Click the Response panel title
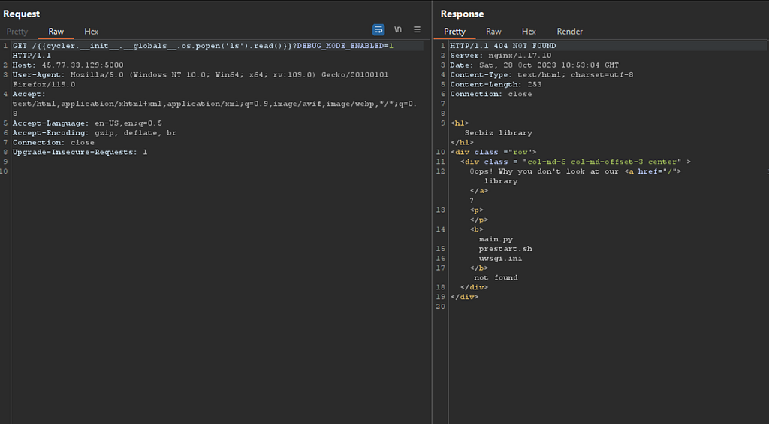This screenshot has width=769, height=424. tap(462, 14)
